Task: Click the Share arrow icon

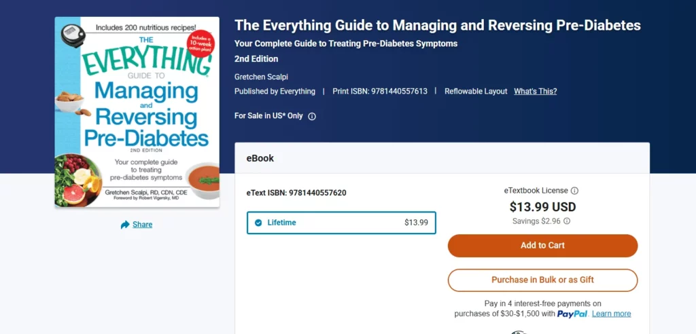Action: tap(125, 225)
